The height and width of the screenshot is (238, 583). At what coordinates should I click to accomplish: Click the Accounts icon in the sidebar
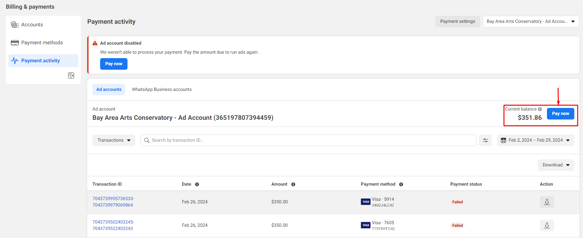15,25
